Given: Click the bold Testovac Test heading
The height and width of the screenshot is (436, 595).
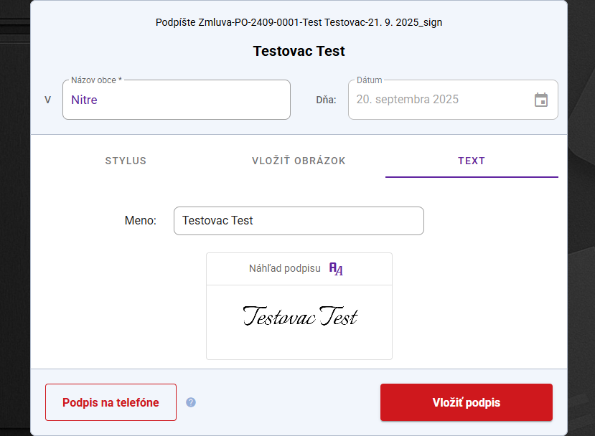Looking at the screenshot, I should 299,52.
